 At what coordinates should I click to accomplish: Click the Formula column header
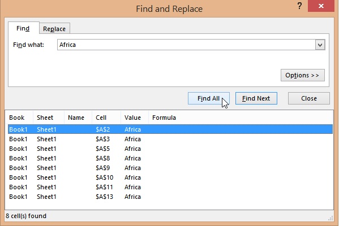[241, 118]
